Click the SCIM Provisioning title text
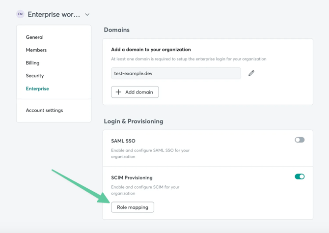Screen dimensions: 329x233 pos(132,178)
